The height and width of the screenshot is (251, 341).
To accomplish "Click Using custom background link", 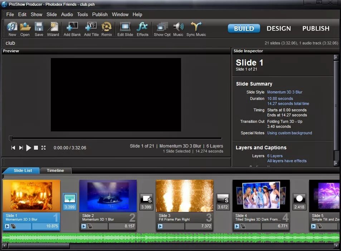I will click(x=289, y=133).
